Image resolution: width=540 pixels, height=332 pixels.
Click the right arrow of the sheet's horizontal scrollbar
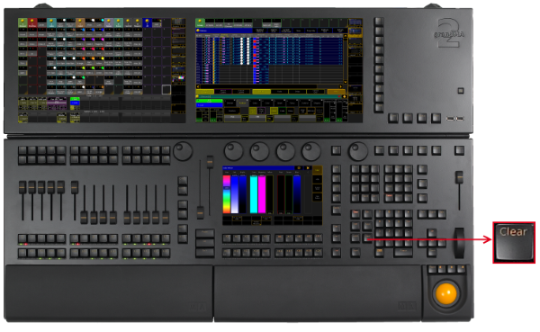[341, 86]
